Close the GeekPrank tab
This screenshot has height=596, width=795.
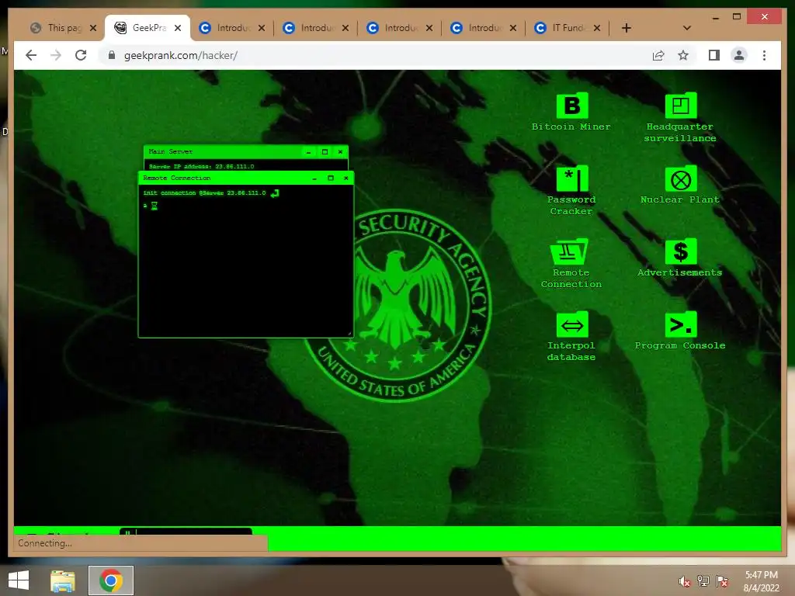pyautogui.click(x=178, y=28)
